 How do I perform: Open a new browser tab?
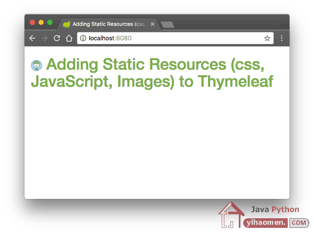pyautogui.click(x=167, y=25)
